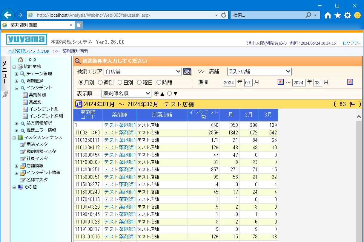
Task: Select the 月別 radio button
Action: click(81, 82)
